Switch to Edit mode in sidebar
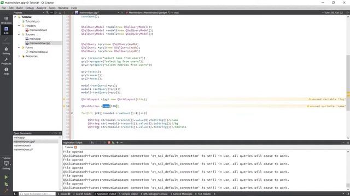 (6, 30)
